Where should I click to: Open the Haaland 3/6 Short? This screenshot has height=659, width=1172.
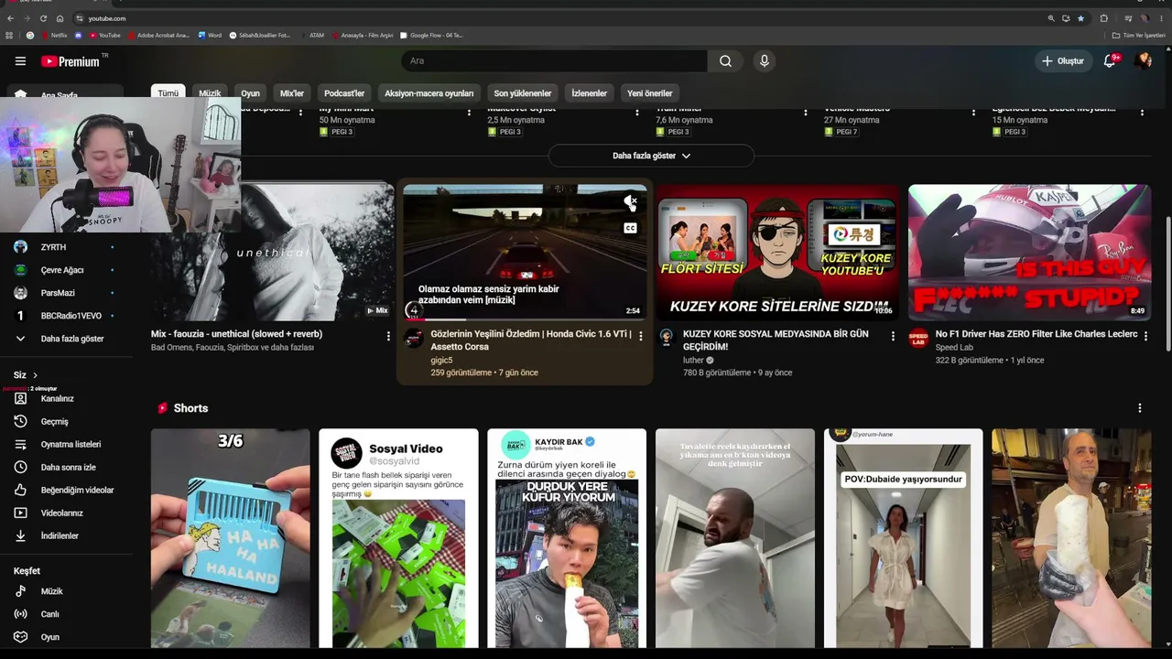click(231, 538)
